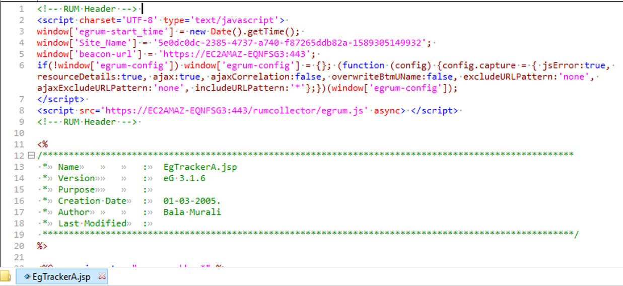623x286 pixels.
Task: Close the EgTrackerA.jsp tab
Action: pyautogui.click(x=102, y=276)
